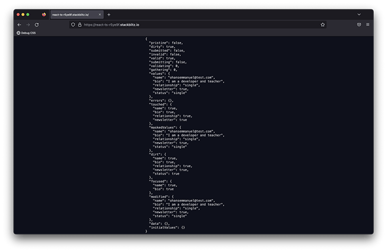Click the forward navigation arrow
Viewport: 387px width, 252px height.
click(x=28, y=24)
